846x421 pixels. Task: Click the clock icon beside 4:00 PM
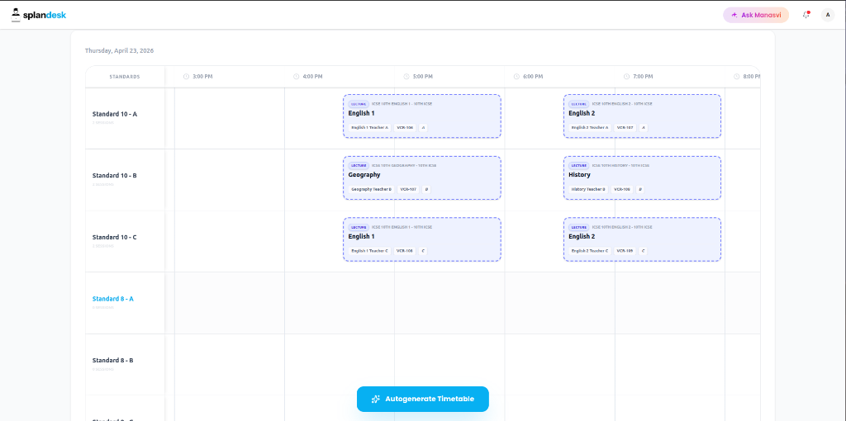(297, 77)
